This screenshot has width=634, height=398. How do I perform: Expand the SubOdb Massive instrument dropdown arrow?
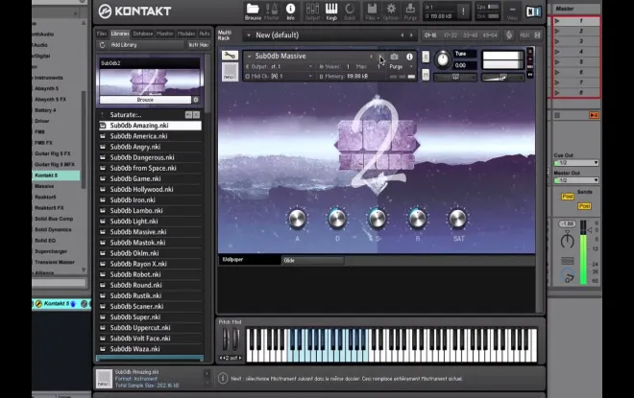coord(249,57)
